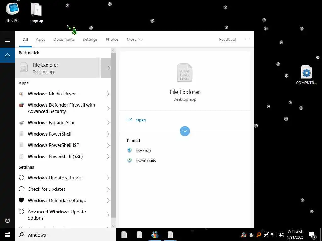Click the water drop tray icon
The image size is (322, 241).
click(x=251, y=235)
